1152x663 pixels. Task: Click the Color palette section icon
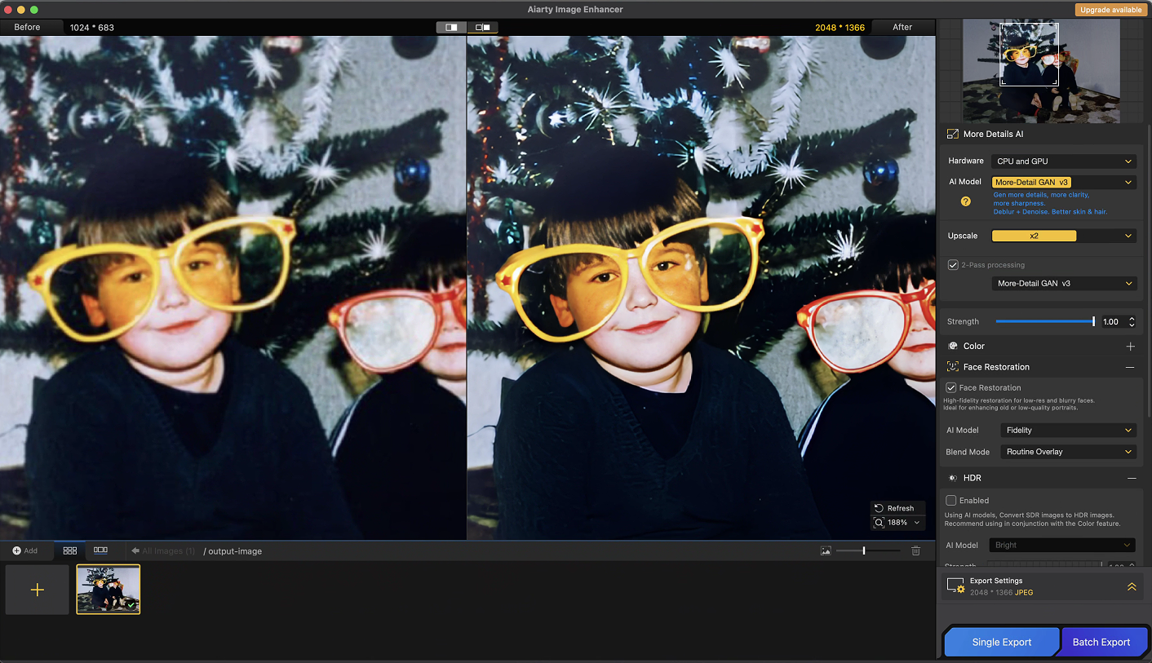[952, 346]
